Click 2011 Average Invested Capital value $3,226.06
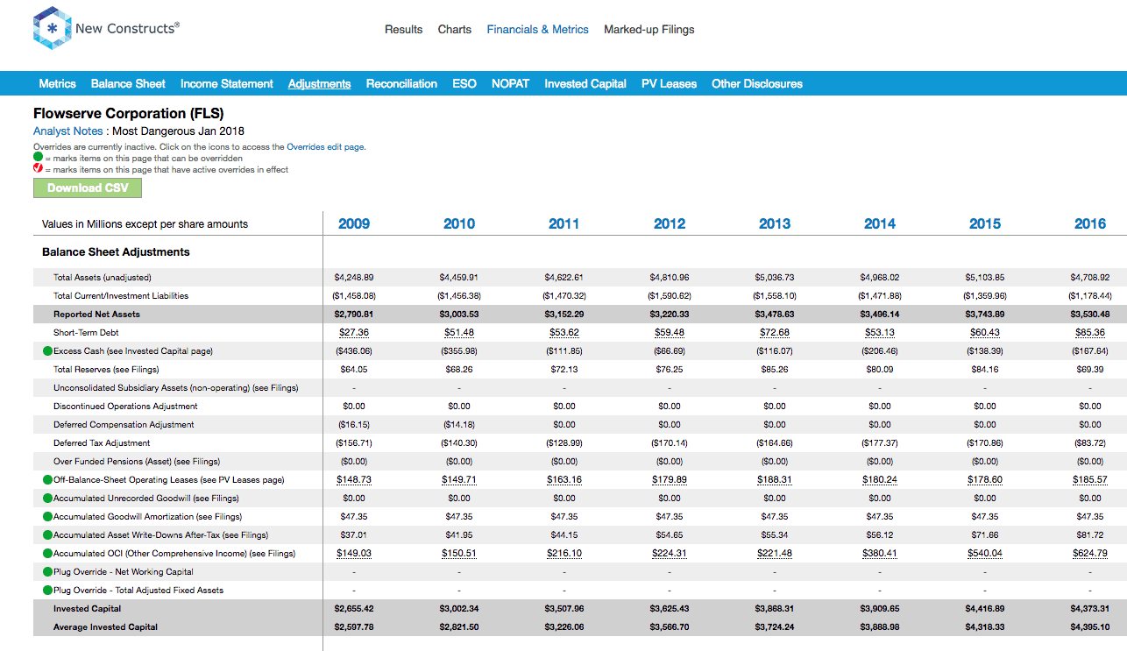This screenshot has height=651, width=1127. coord(564,627)
